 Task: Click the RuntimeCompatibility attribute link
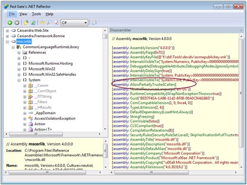click(x=148, y=94)
